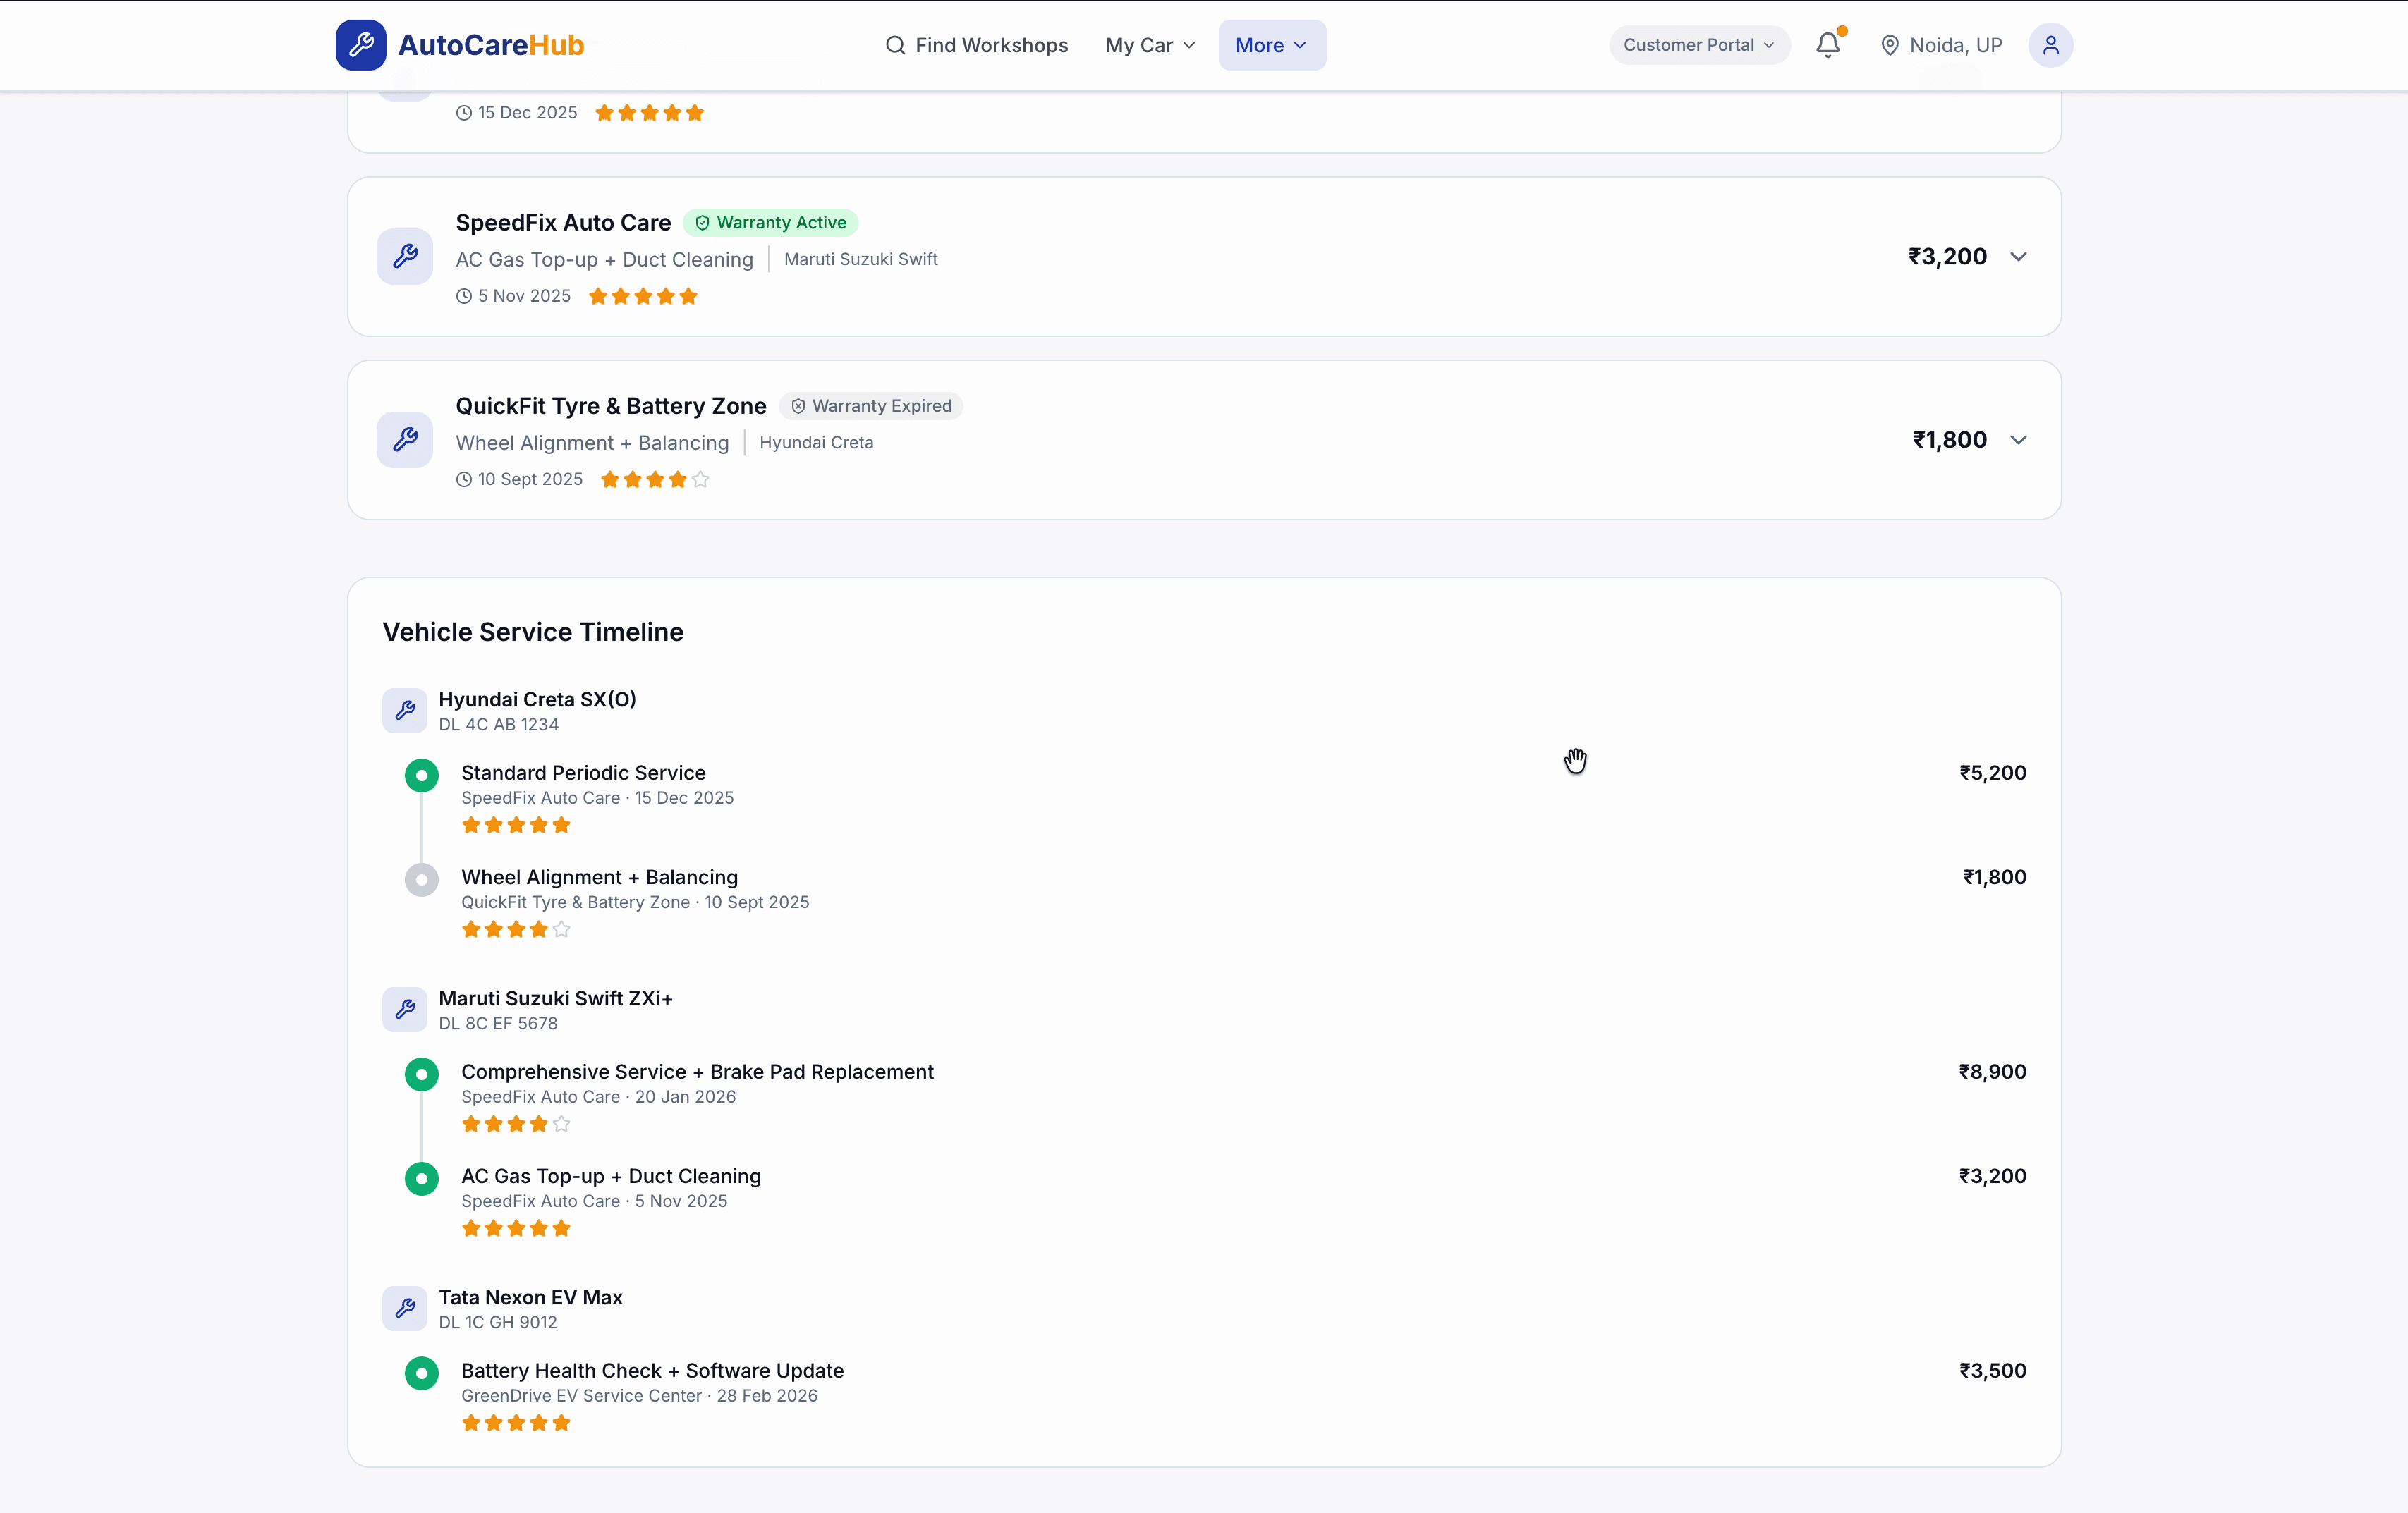Open the More menu

(x=1271, y=45)
